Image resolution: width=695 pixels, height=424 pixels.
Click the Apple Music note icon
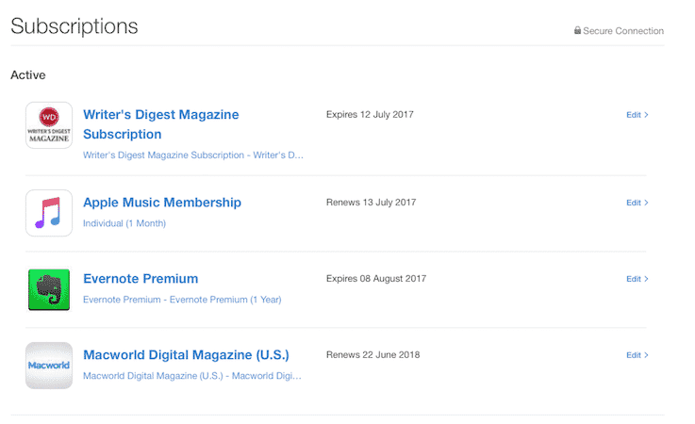[x=49, y=213]
